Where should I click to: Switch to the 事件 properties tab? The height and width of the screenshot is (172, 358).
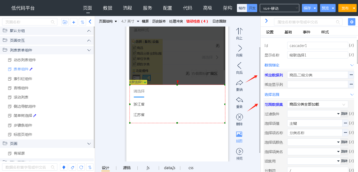307,32
